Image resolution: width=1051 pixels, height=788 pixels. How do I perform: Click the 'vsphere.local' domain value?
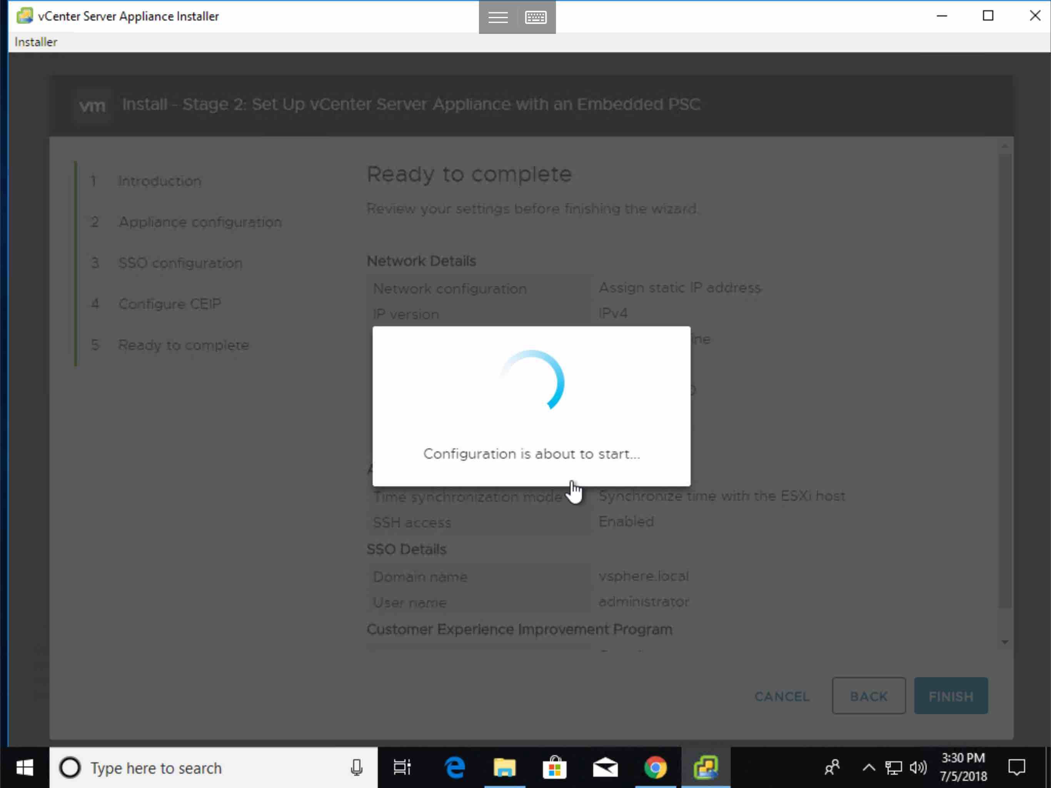pyautogui.click(x=644, y=576)
